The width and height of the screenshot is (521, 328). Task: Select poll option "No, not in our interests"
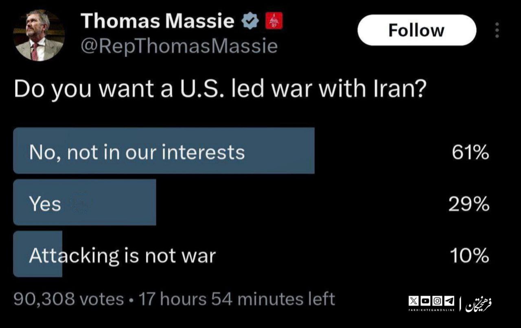pos(164,151)
